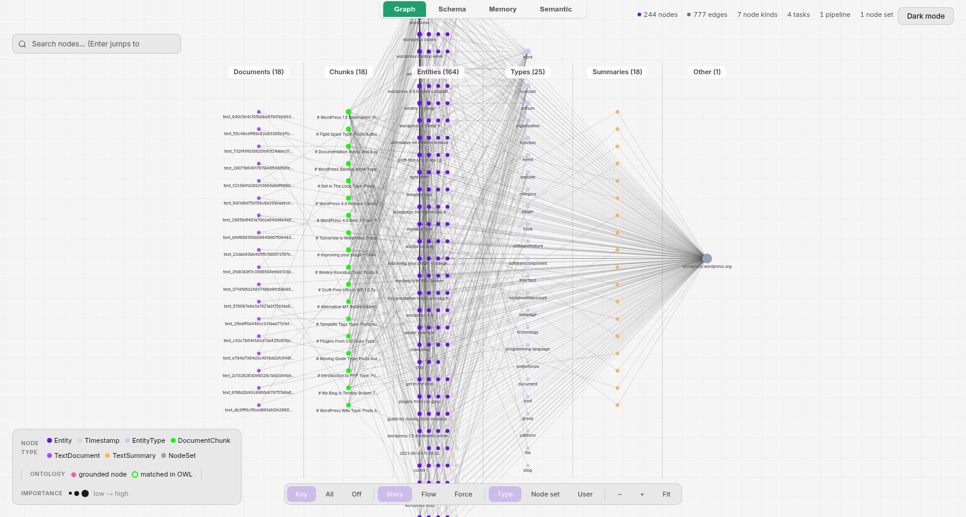The height and width of the screenshot is (517, 966).
Task: Click the Chunks (18) column header
Action: click(348, 72)
